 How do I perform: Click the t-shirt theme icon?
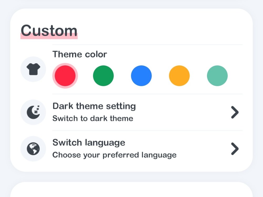[x=33, y=69]
